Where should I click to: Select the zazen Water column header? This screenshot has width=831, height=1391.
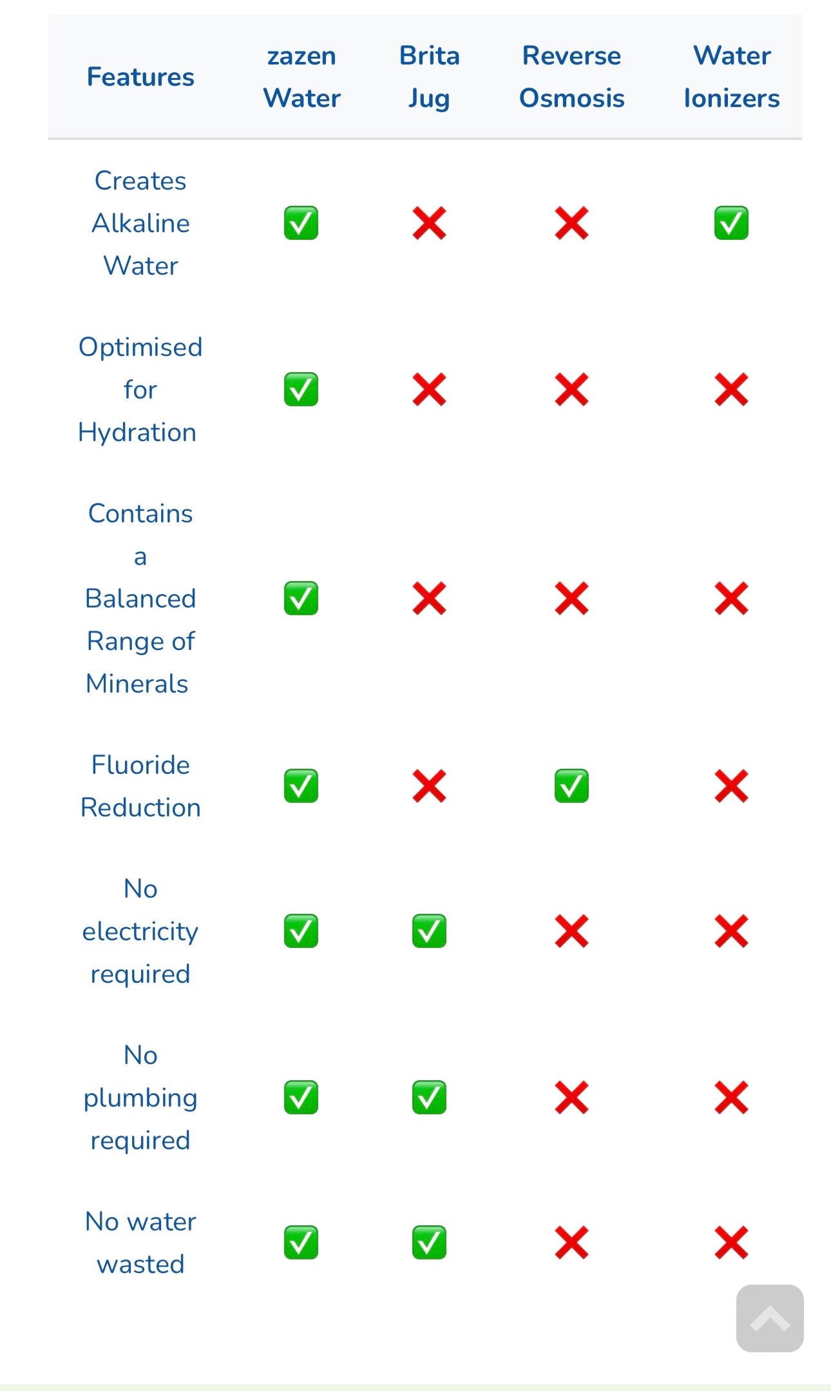[x=301, y=77]
